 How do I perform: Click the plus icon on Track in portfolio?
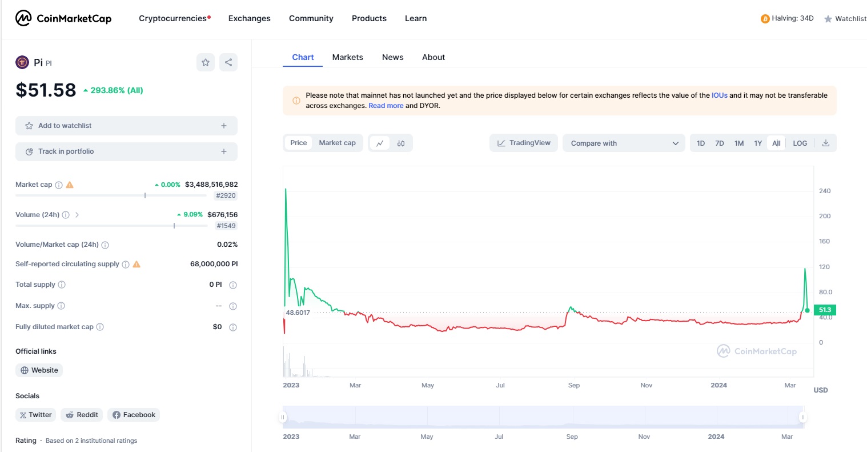tap(224, 151)
